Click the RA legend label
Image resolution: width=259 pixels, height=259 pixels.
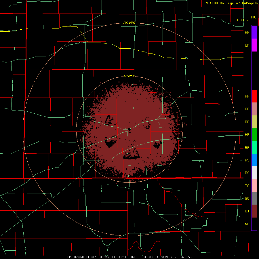click(247, 148)
